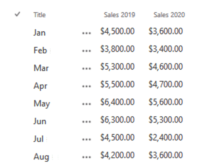The width and height of the screenshot is (223, 167).
Task: Sort by the Title column header
Action: pos(39,15)
